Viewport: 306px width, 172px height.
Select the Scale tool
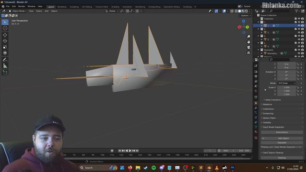point(5,47)
